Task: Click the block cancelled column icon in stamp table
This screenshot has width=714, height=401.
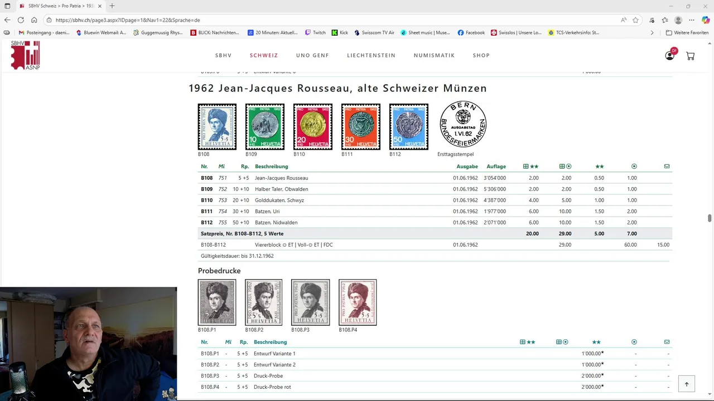Action: click(566, 167)
